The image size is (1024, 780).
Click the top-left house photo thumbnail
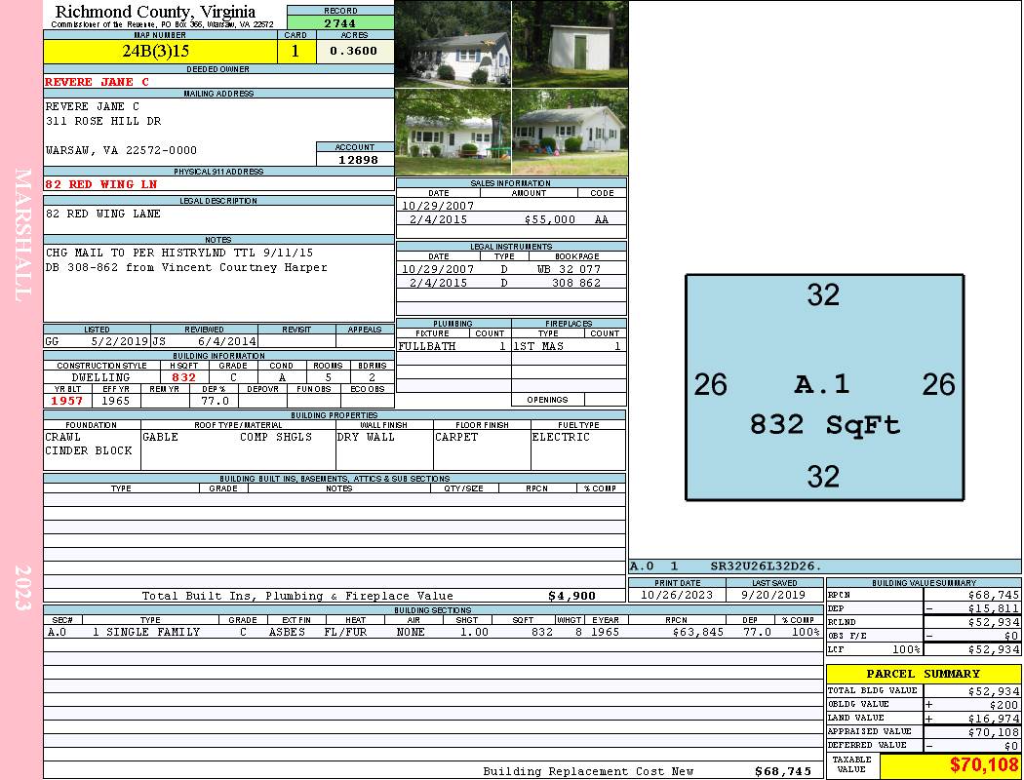tap(453, 44)
